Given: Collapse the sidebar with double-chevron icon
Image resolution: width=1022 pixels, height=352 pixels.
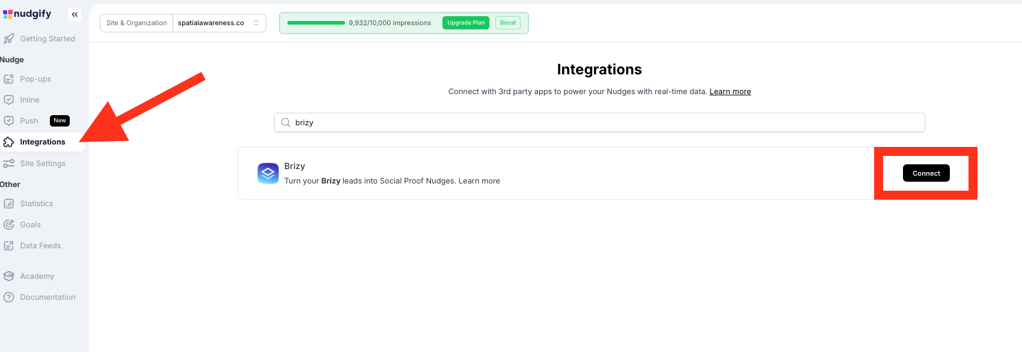Looking at the screenshot, I should point(75,14).
